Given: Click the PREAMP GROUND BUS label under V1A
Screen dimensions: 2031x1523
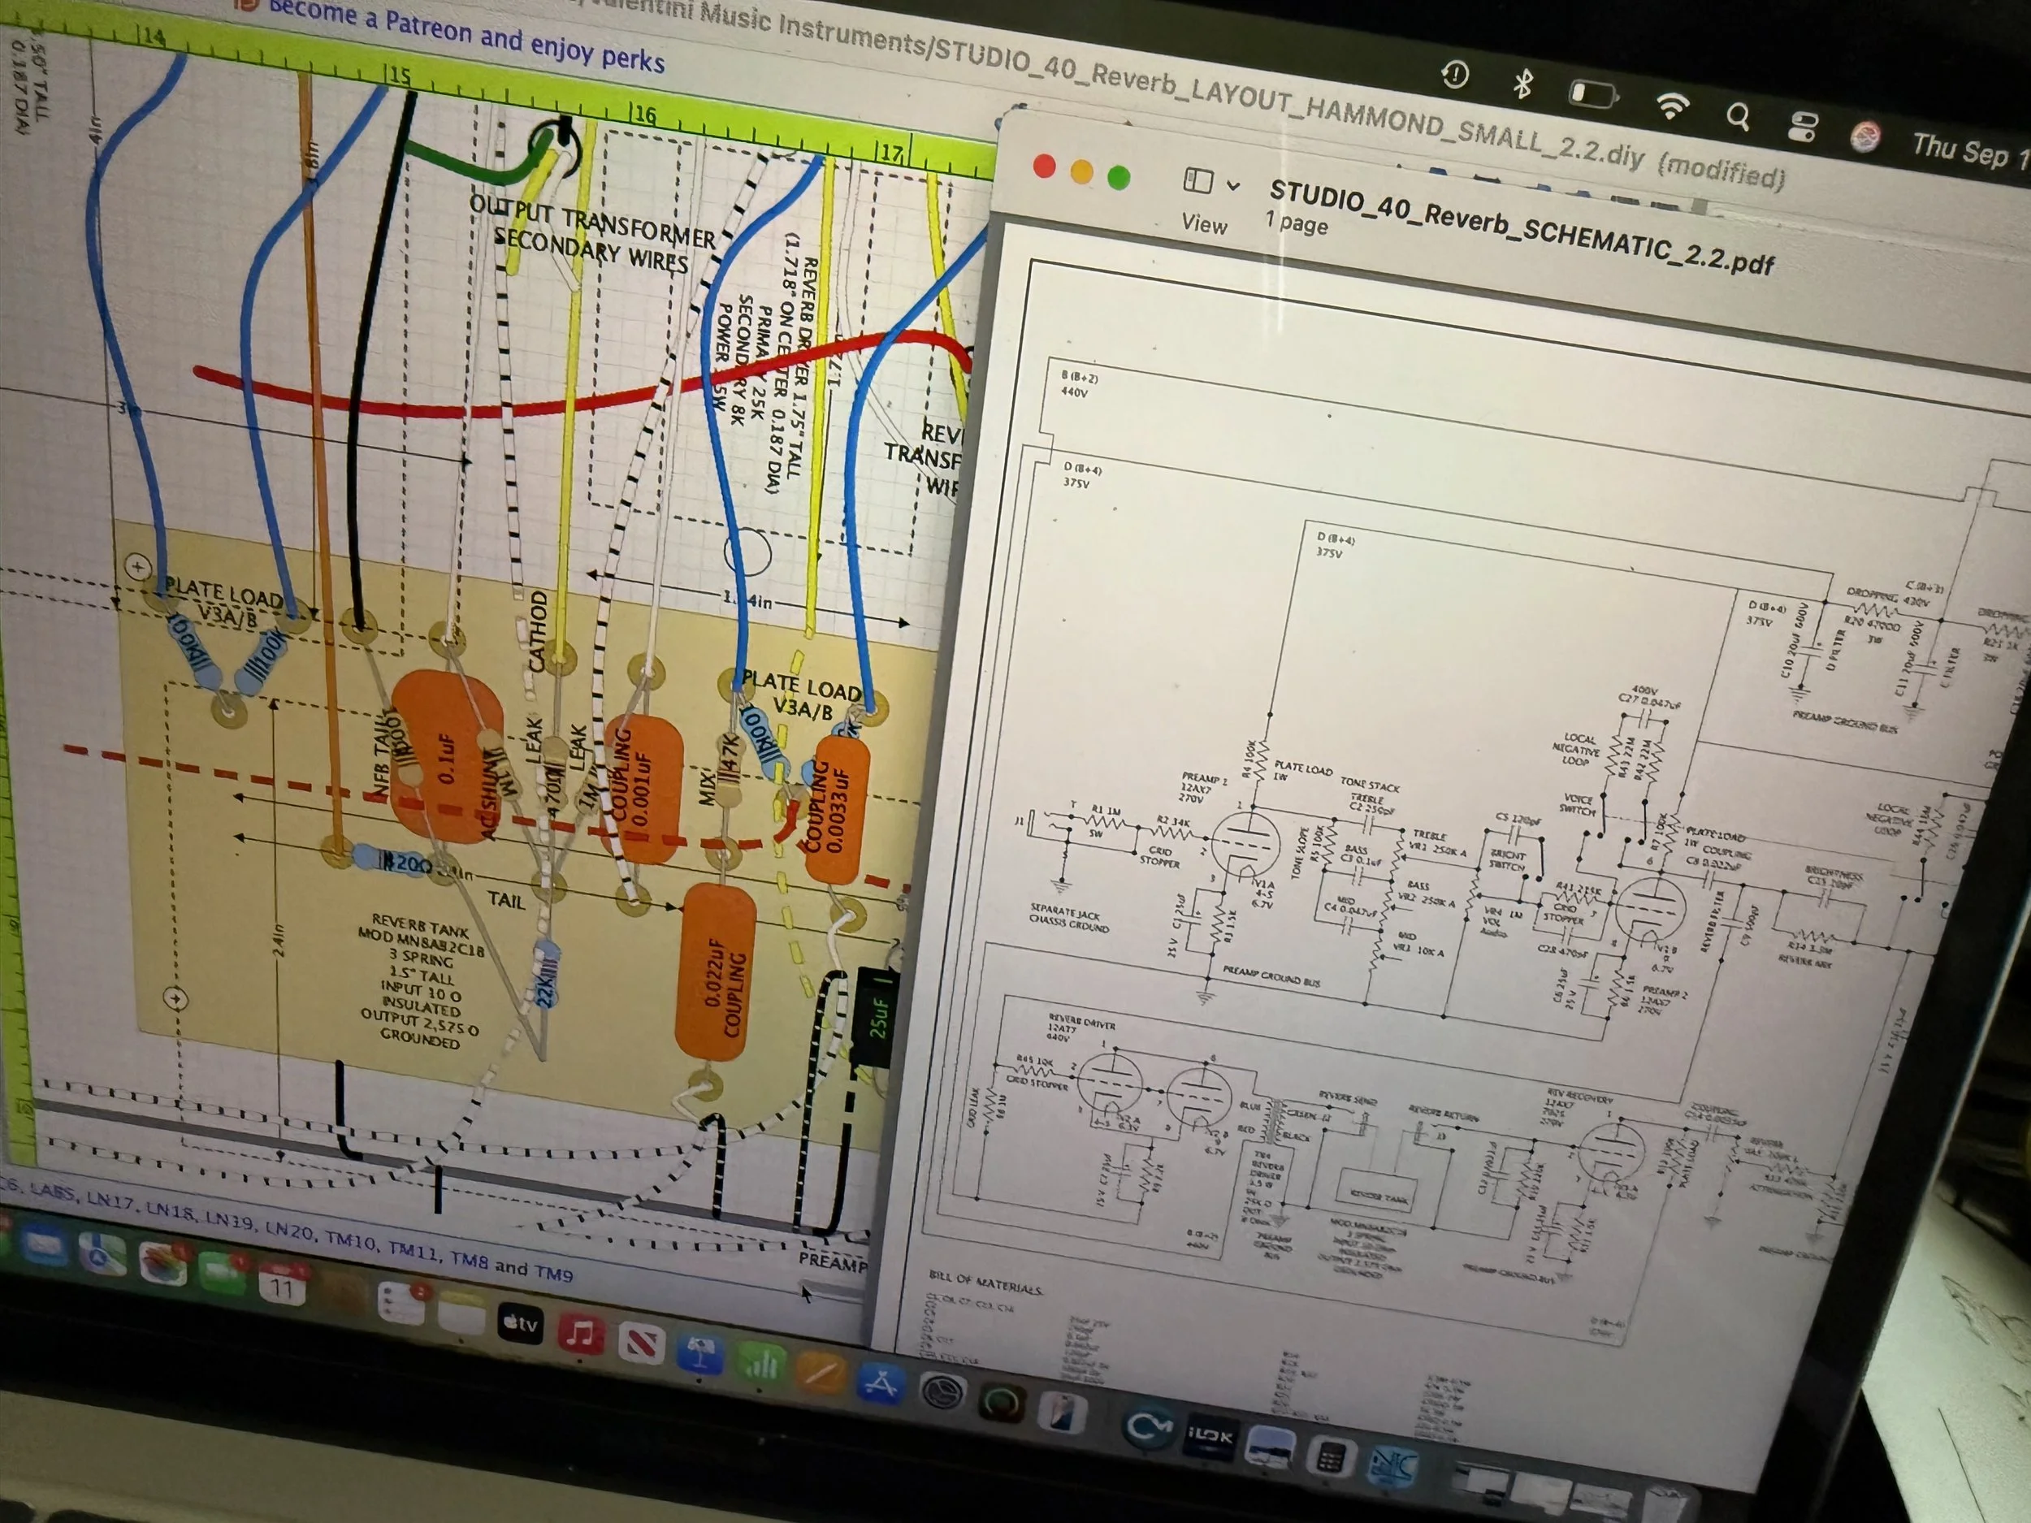Looking at the screenshot, I should [1271, 976].
